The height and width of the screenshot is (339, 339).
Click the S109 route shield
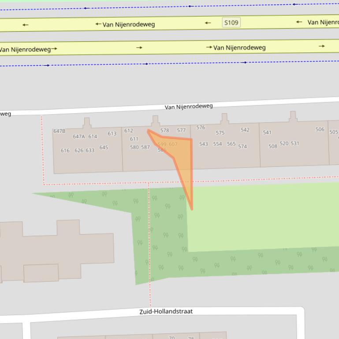click(231, 22)
